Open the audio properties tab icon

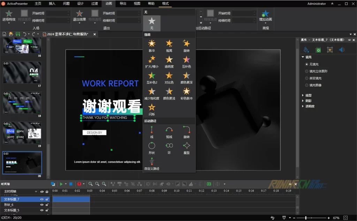coord(342,50)
